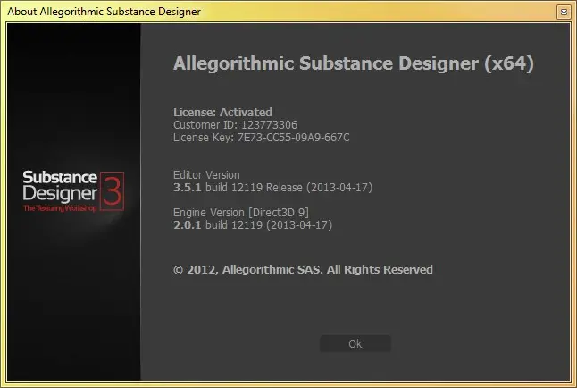Screen dimensions: 577x388
Task: Click the Substance Designer 3 logo
Action: pos(73,190)
